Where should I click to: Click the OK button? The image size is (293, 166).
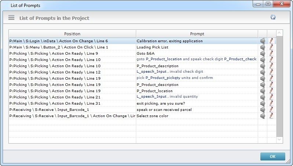tap(272, 156)
